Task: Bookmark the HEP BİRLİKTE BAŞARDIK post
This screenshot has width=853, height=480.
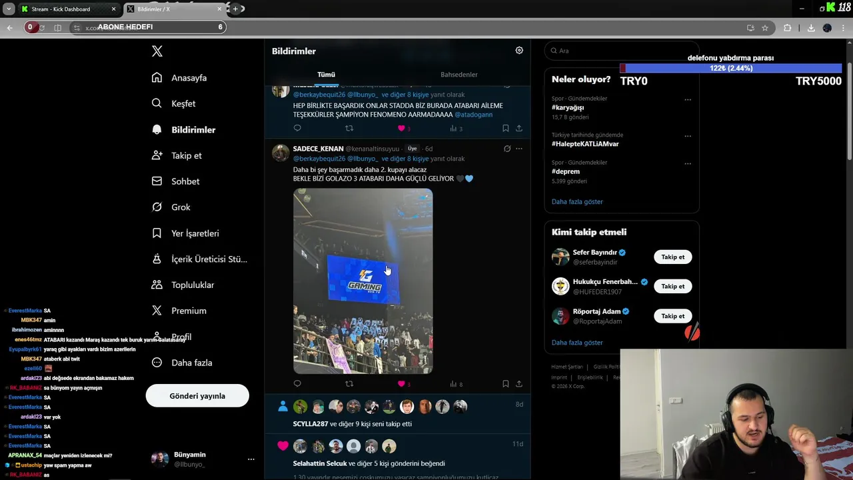Action: point(506,128)
